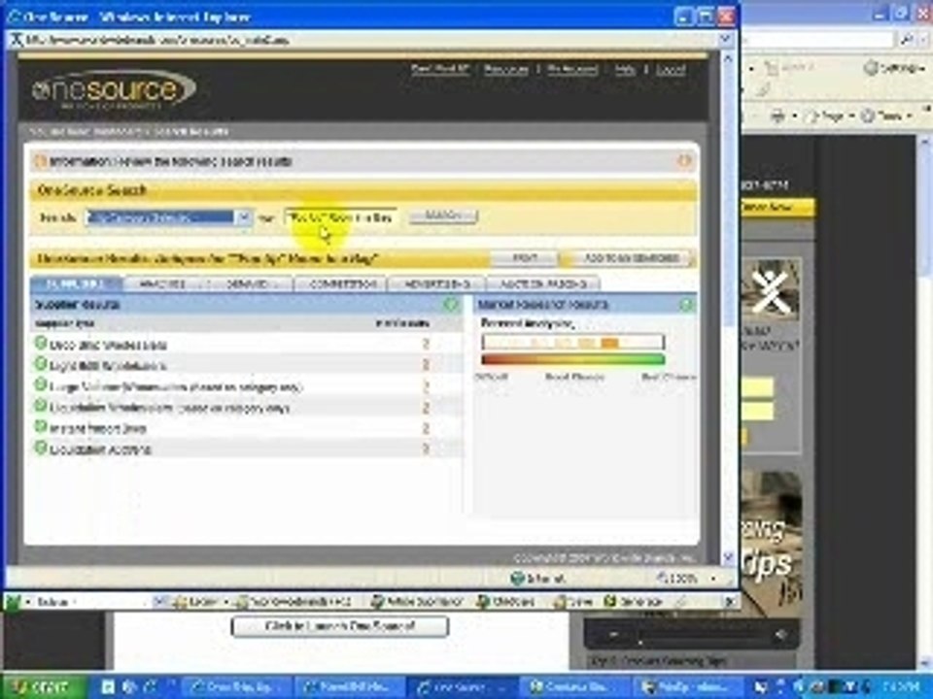
Task: Open the Page menu in the background browser
Action: click(828, 116)
